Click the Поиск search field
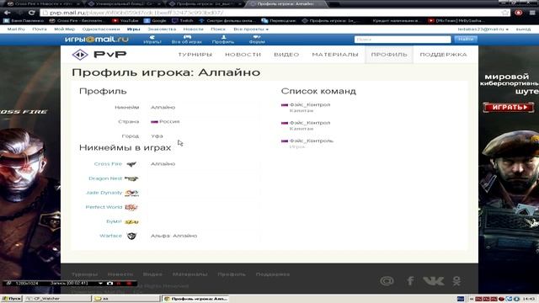Viewport: 539px width, 303px height. pyautogui.click(x=403, y=40)
